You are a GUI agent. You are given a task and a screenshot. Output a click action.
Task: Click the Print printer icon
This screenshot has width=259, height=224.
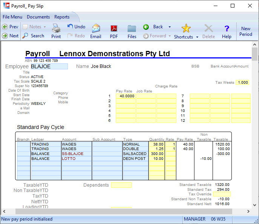click(56, 29)
